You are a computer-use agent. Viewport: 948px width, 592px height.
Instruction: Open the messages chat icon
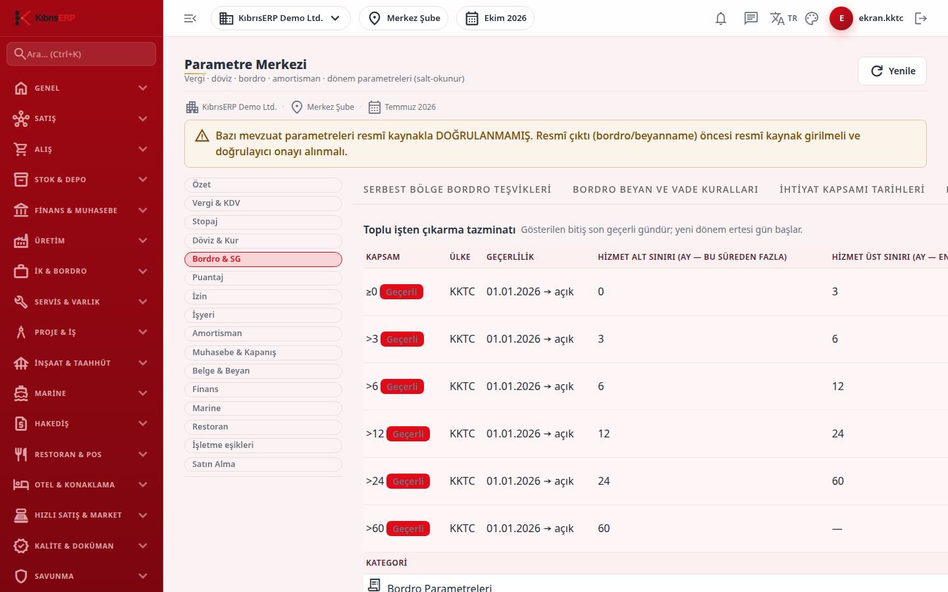[751, 18]
